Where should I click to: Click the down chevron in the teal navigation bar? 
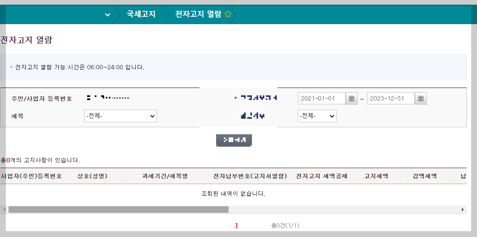click(107, 14)
